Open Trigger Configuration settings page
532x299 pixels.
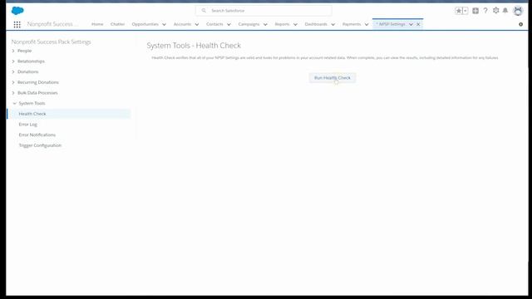click(40, 145)
